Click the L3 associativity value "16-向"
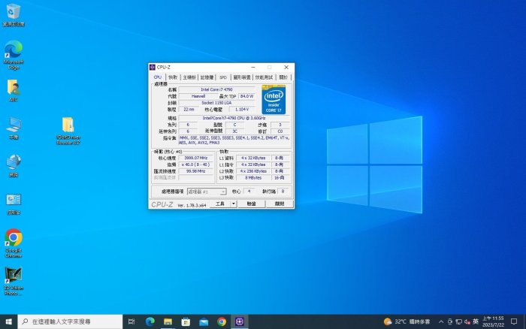This screenshot has height=329, width=526. [x=279, y=178]
